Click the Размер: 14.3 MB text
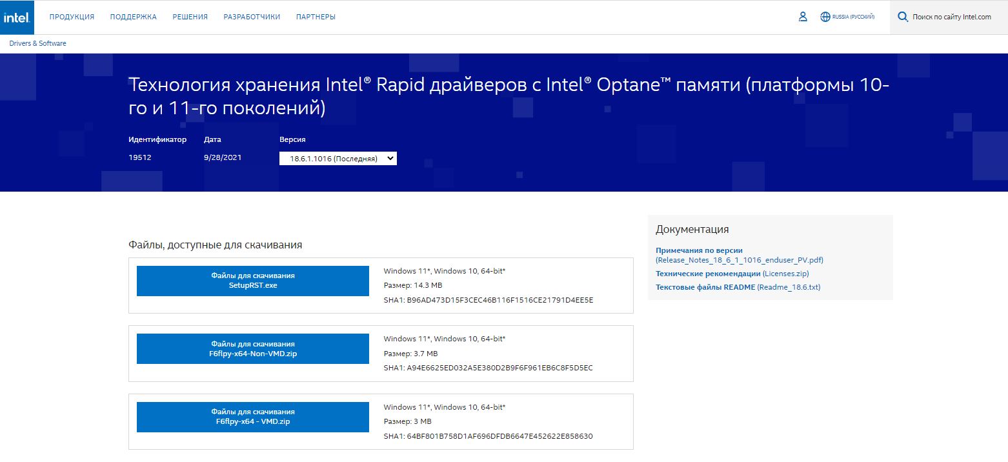The image size is (1008, 462). pos(413,285)
